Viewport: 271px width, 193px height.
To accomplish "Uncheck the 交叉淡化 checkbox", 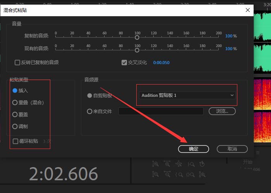I will [124, 62].
